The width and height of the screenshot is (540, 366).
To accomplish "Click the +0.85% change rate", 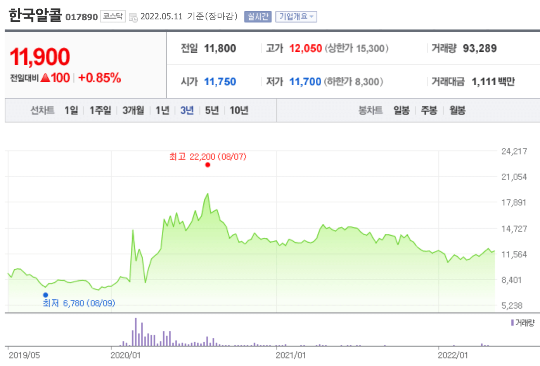I will tap(99, 78).
